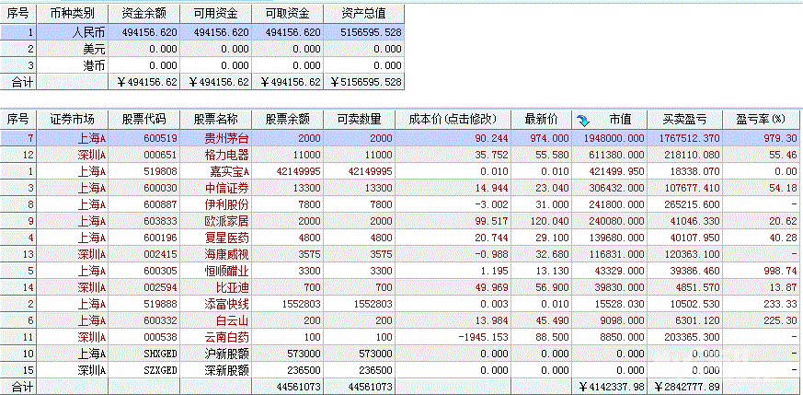Click the 可卖数量 column header

(x=359, y=120)
